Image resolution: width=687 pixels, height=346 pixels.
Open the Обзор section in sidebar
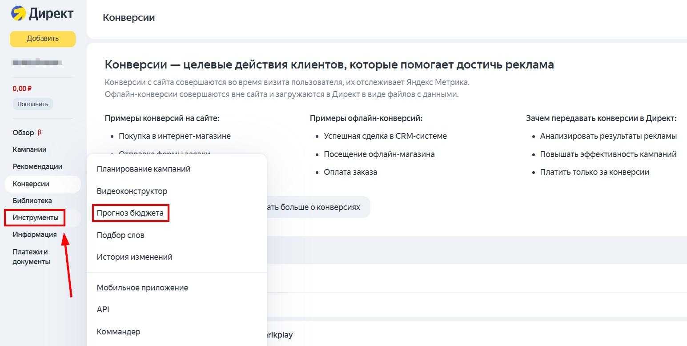coord(23,133)
